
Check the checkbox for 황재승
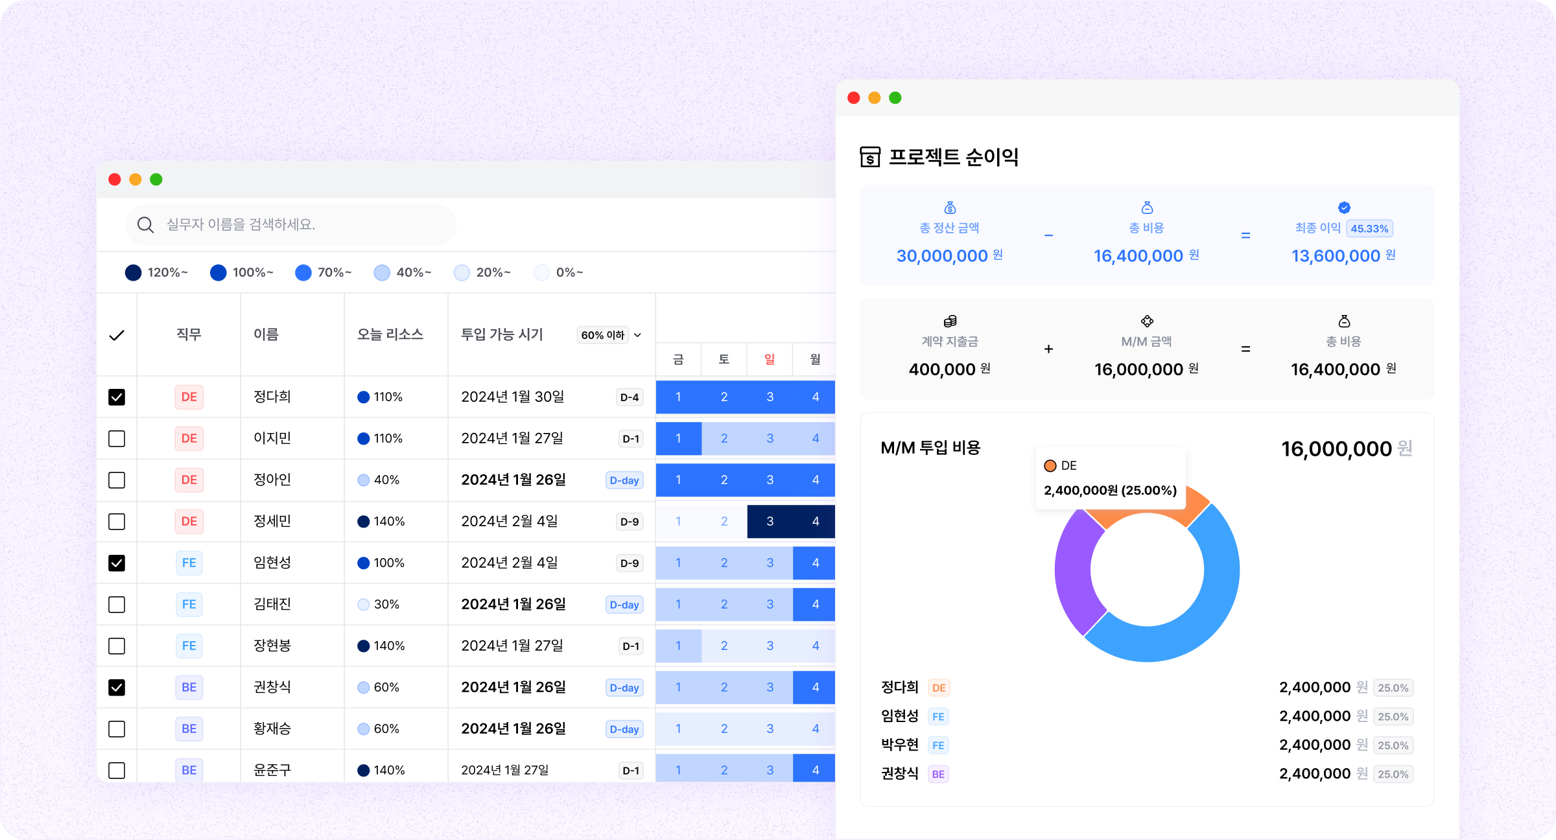[x=117, y=729]
